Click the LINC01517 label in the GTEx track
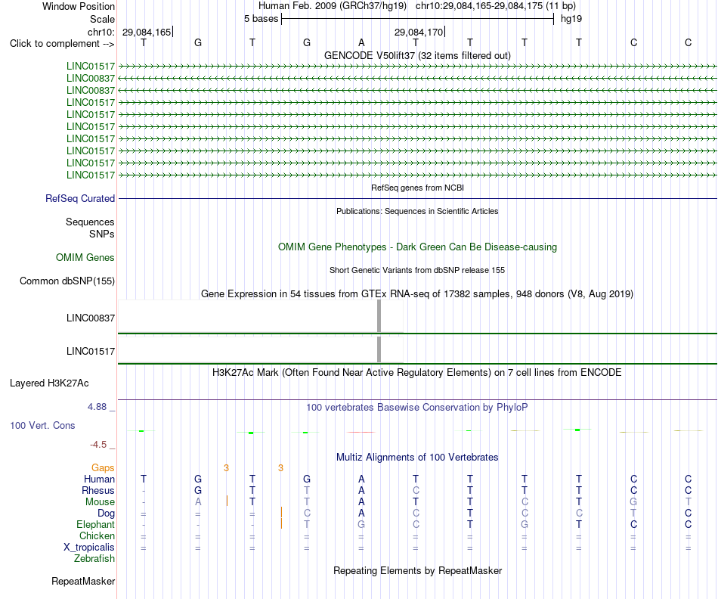This screenshot has width=718, height=599. click(90, 352)
